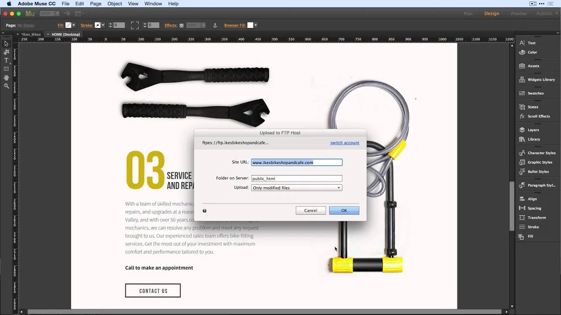Open the File menu

click(x=65, y=3)
